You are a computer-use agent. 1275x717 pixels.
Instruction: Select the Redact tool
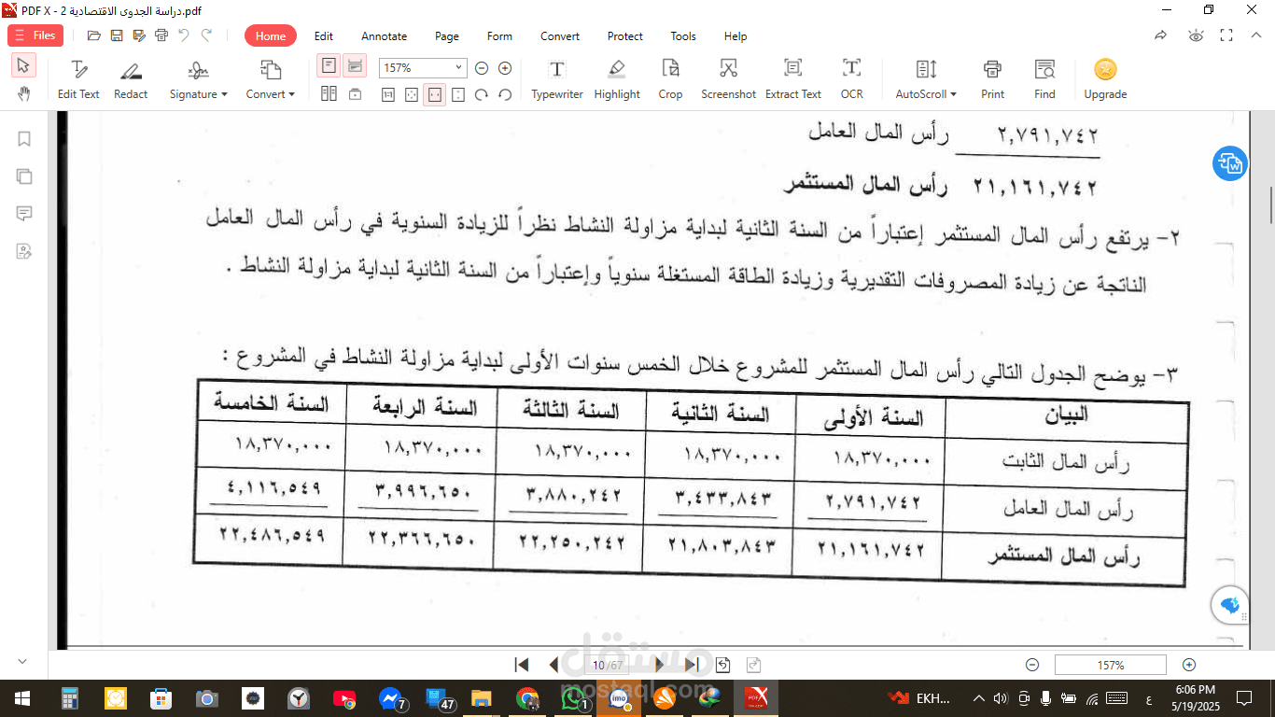click(131, 80)
